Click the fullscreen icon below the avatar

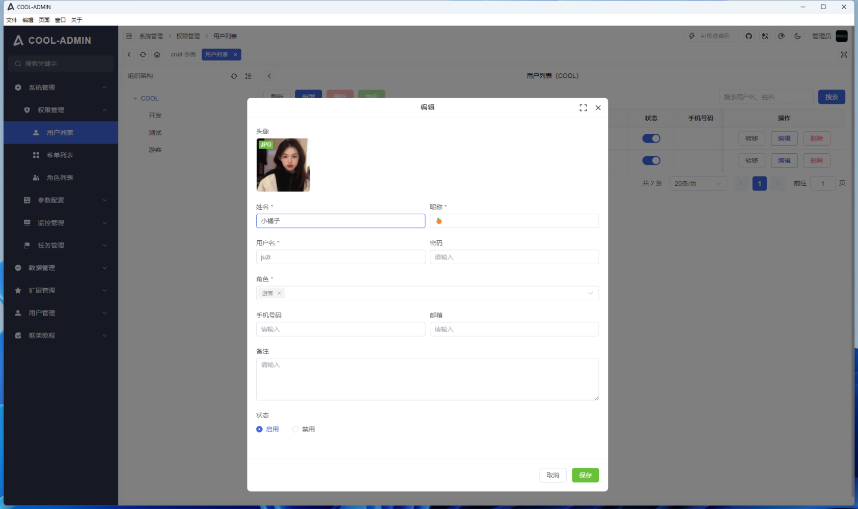tap(844, 54)
